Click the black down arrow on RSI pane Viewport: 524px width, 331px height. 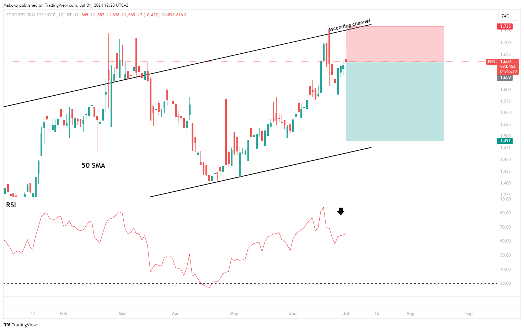(341, 212)
